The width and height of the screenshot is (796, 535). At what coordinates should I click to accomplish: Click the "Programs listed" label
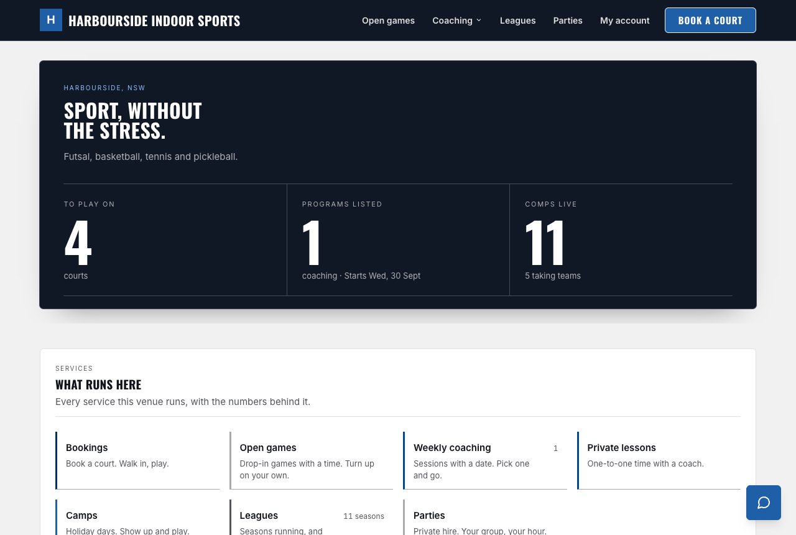(x=342, y=204)
